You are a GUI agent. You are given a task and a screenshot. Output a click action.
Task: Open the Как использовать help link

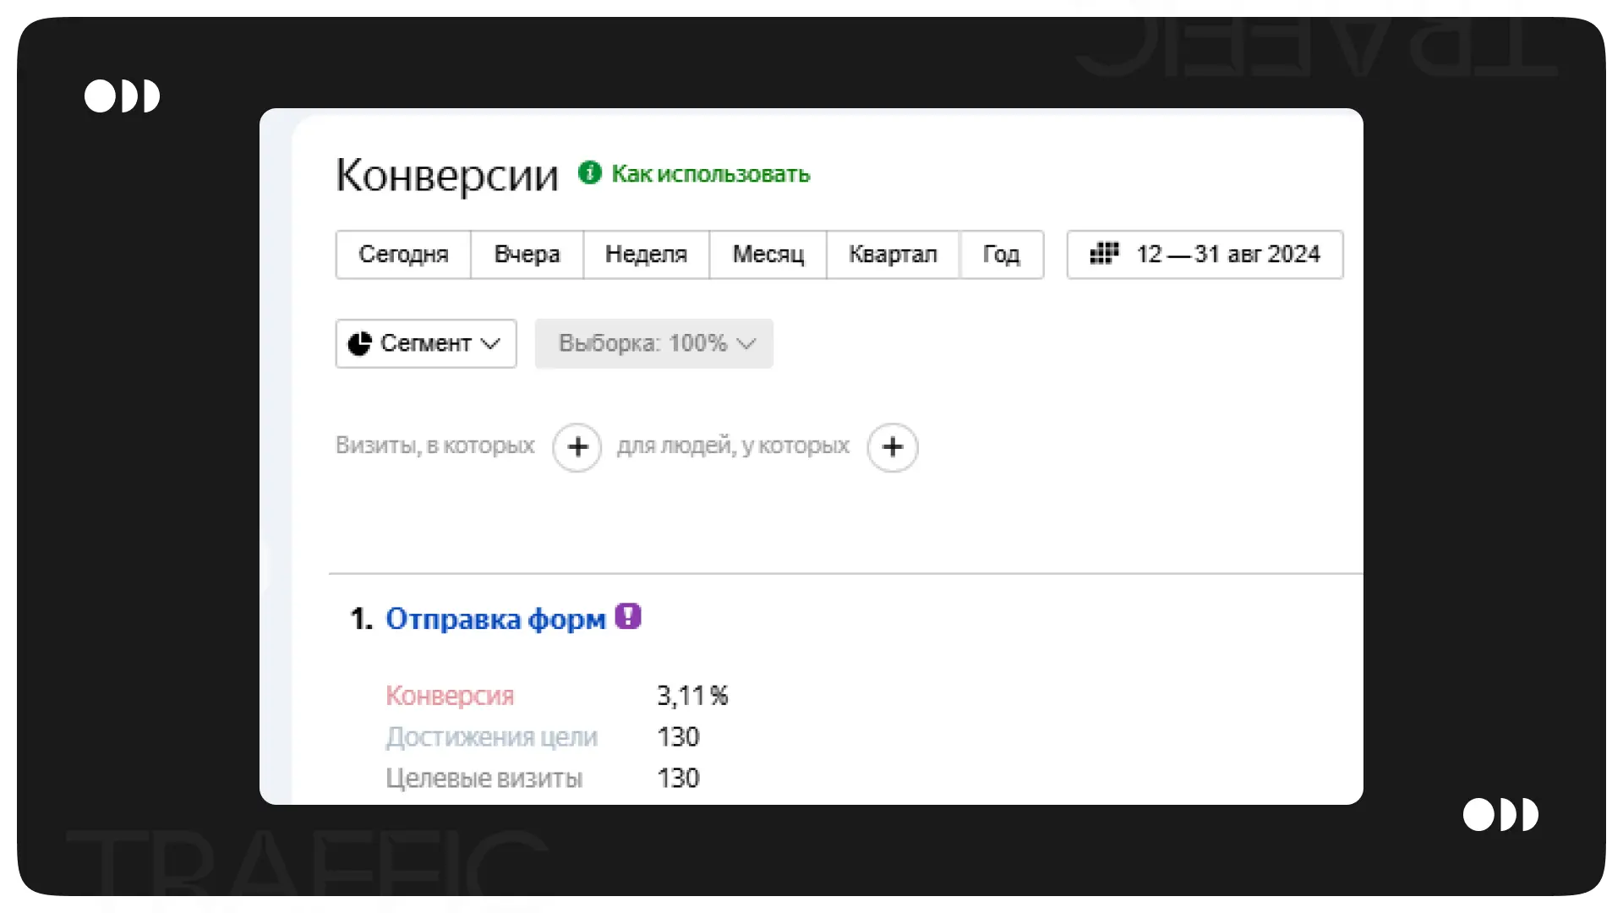[710, 174]
